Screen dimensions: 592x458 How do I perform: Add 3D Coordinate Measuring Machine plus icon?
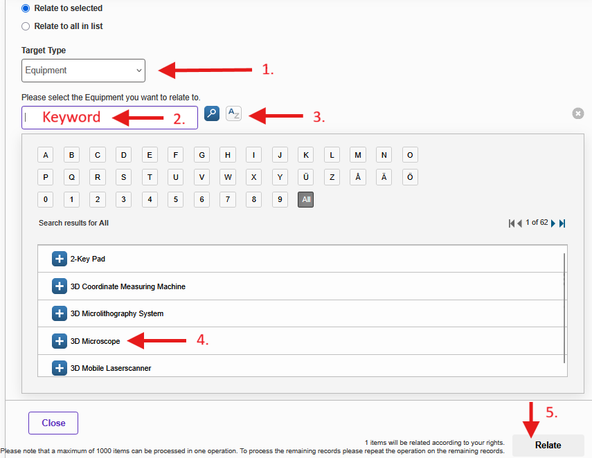click(60, 286)
